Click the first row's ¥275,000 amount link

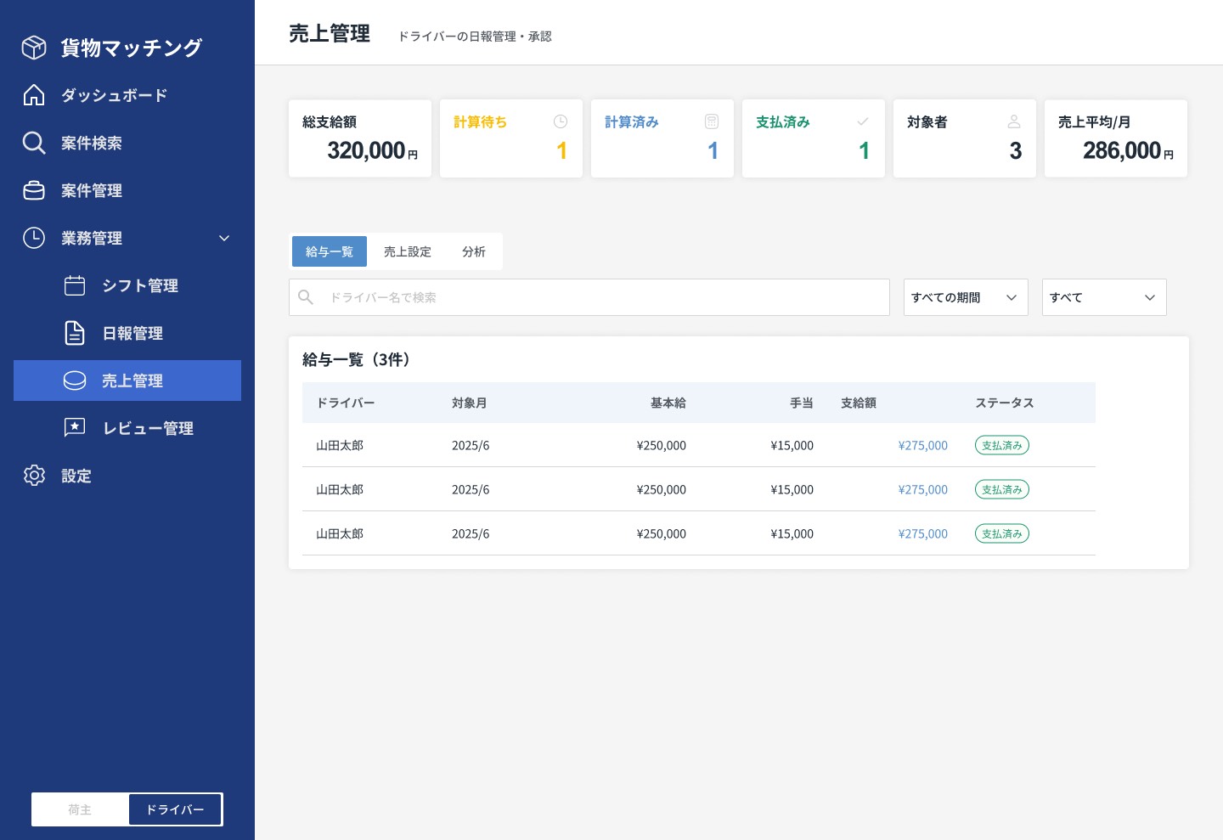pyautogui.click(x=922, y=445)
